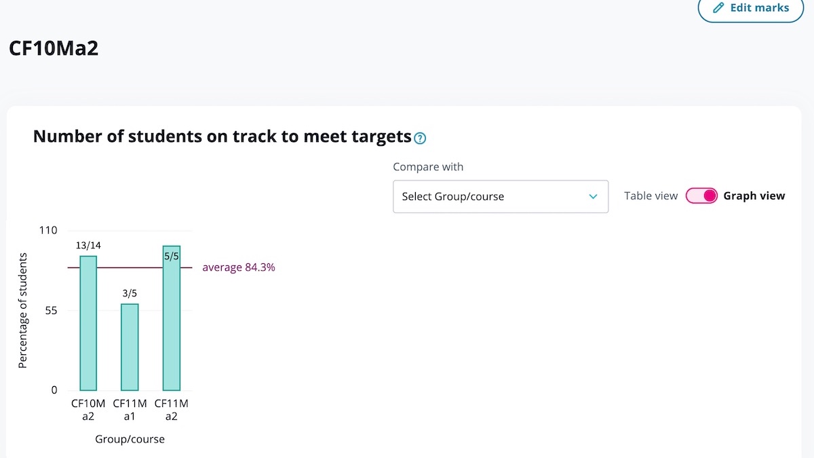Viewport: 814px width, 458px height.
Task: Click the CF11Ma2 bar labeled 5/5
Action: [x=171, y=319]
